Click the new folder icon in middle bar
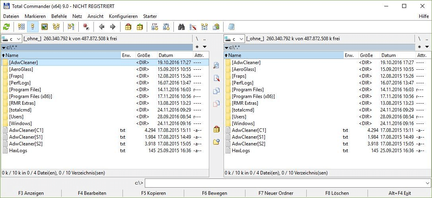Image resolution: width=432 pixels, height=198 pixels. (x=216, y=142)
